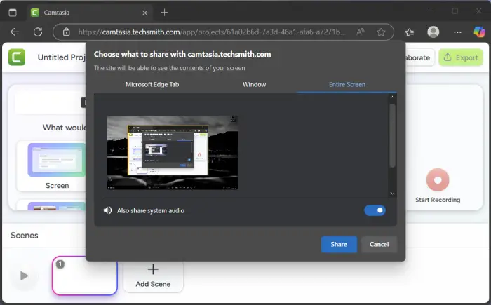
Task: Click the Collaborate button
Action: click(420, 57)
